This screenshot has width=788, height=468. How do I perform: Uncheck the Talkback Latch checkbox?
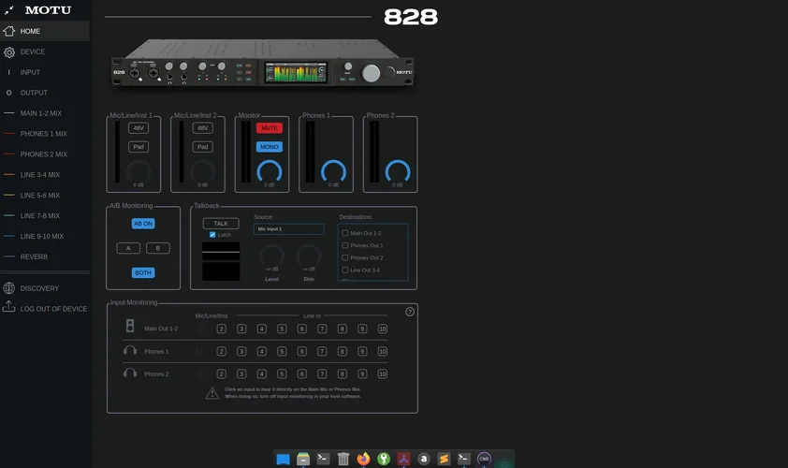tap(212, 235)
